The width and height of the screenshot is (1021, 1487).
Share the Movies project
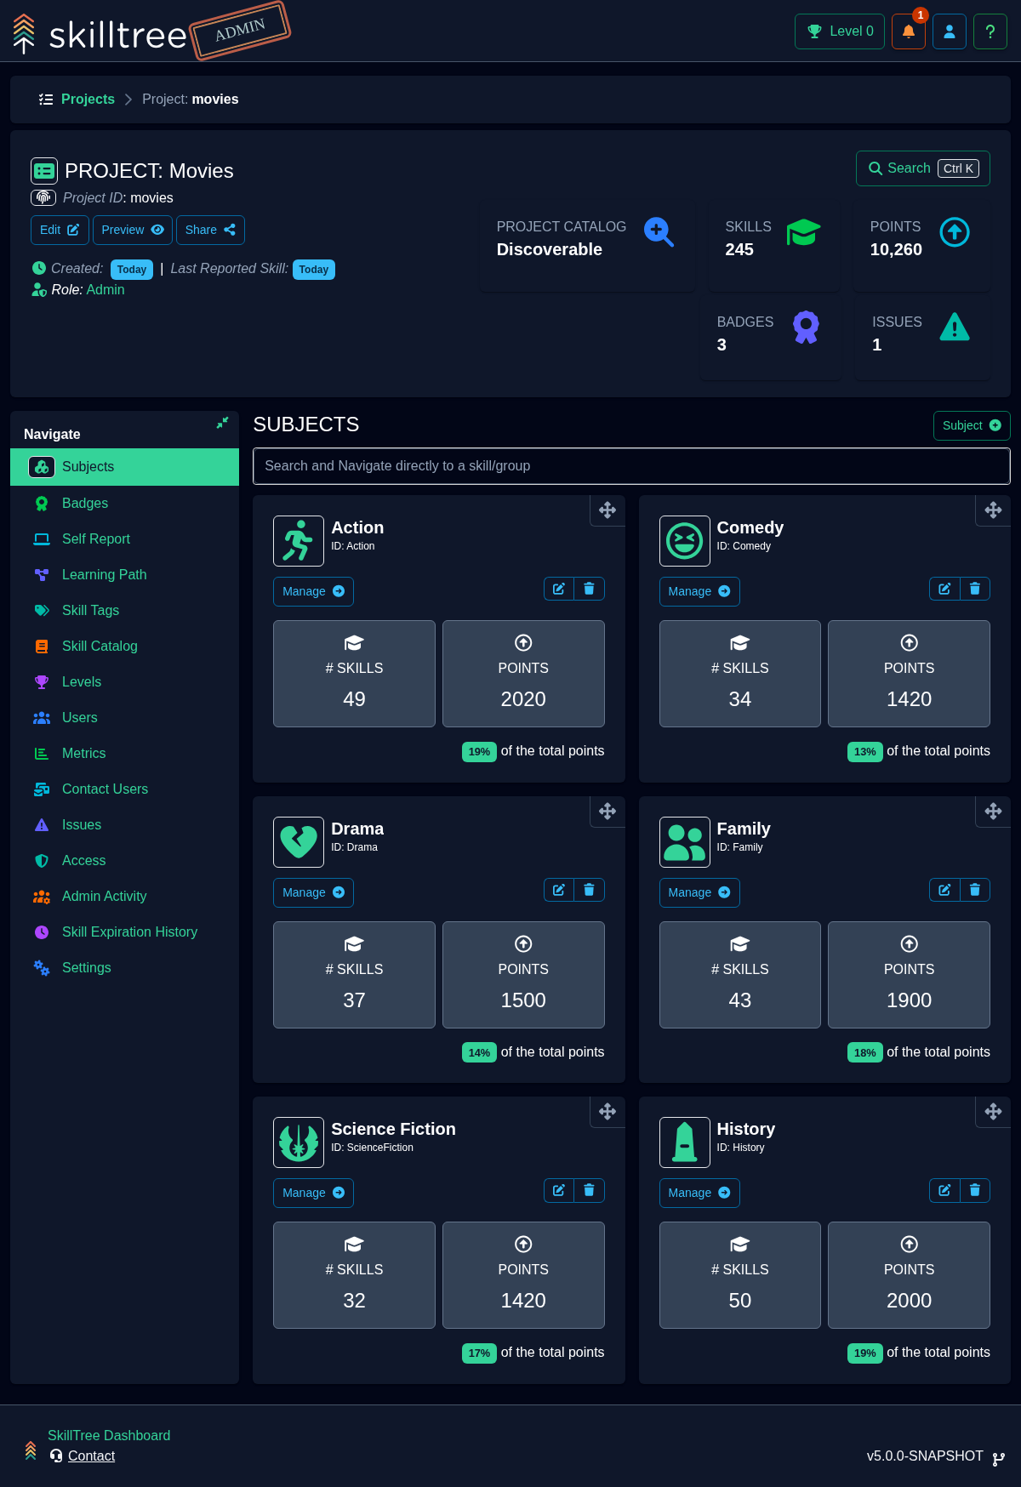click(x=210, y=230)
